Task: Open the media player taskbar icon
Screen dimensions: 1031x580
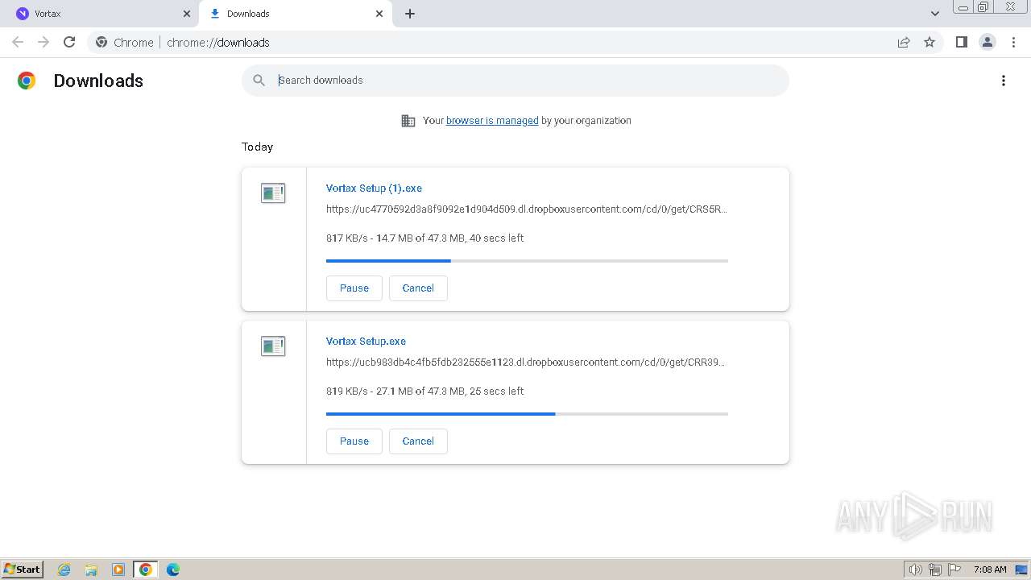Action: click(118, 570)
